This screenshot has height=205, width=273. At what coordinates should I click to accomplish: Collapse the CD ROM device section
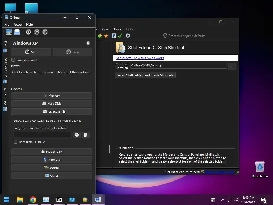tap(51, 112)
